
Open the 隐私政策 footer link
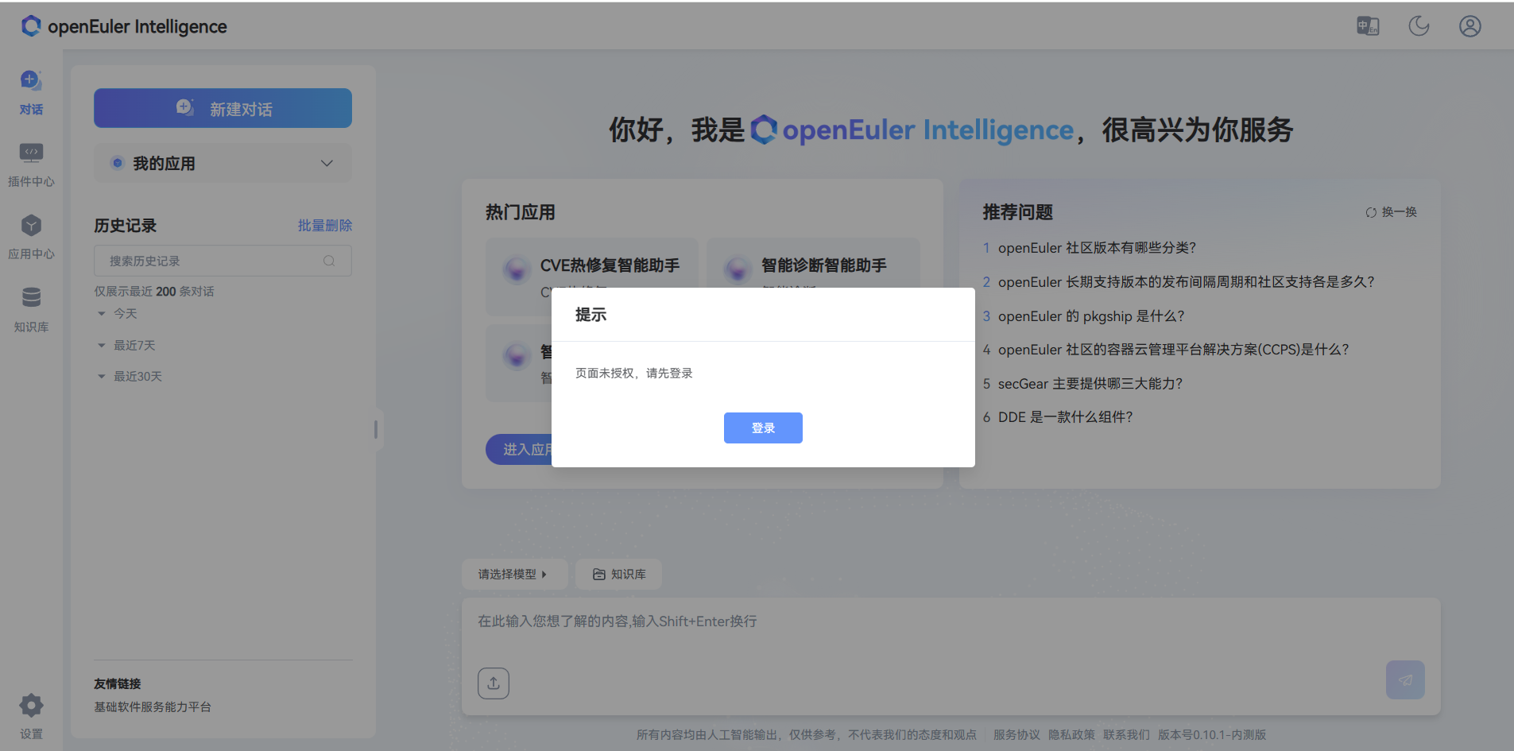coord(1071,735)
